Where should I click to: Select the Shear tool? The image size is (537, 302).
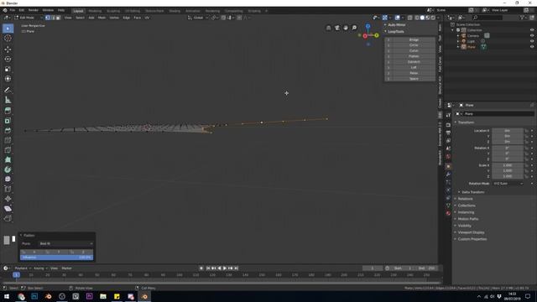point(8,209)
